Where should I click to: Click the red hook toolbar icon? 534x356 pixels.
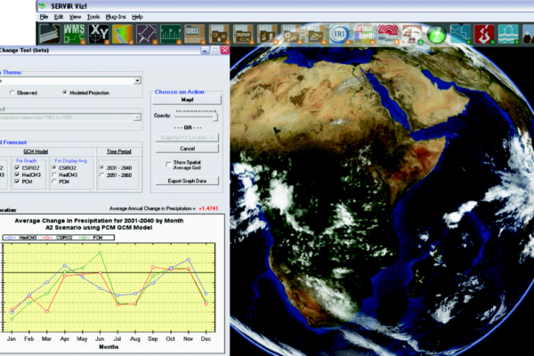(x=485, y=32)
